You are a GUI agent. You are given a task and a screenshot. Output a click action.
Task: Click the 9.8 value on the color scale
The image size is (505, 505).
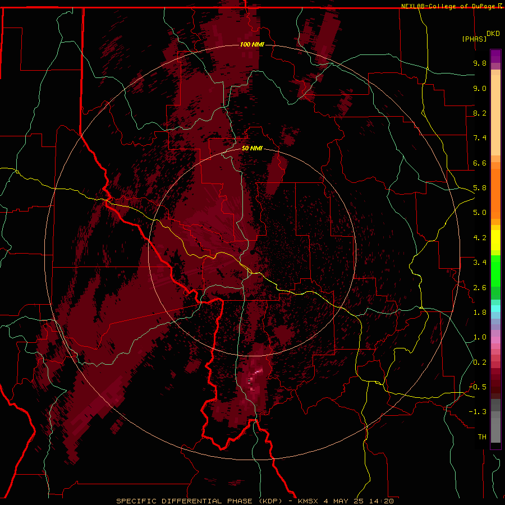480,63
